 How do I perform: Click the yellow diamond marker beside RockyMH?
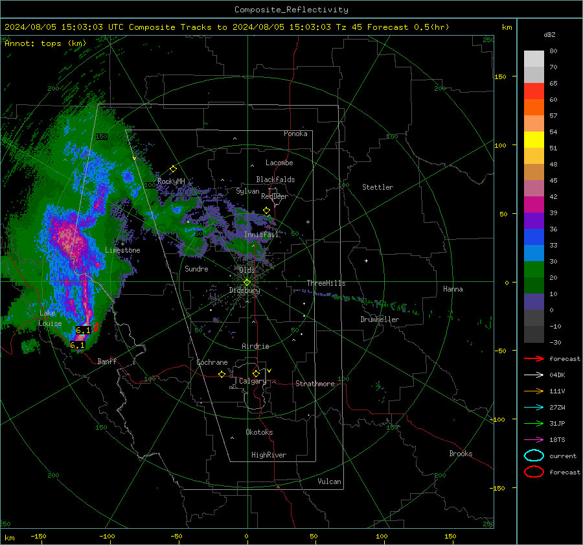[173, 169]
